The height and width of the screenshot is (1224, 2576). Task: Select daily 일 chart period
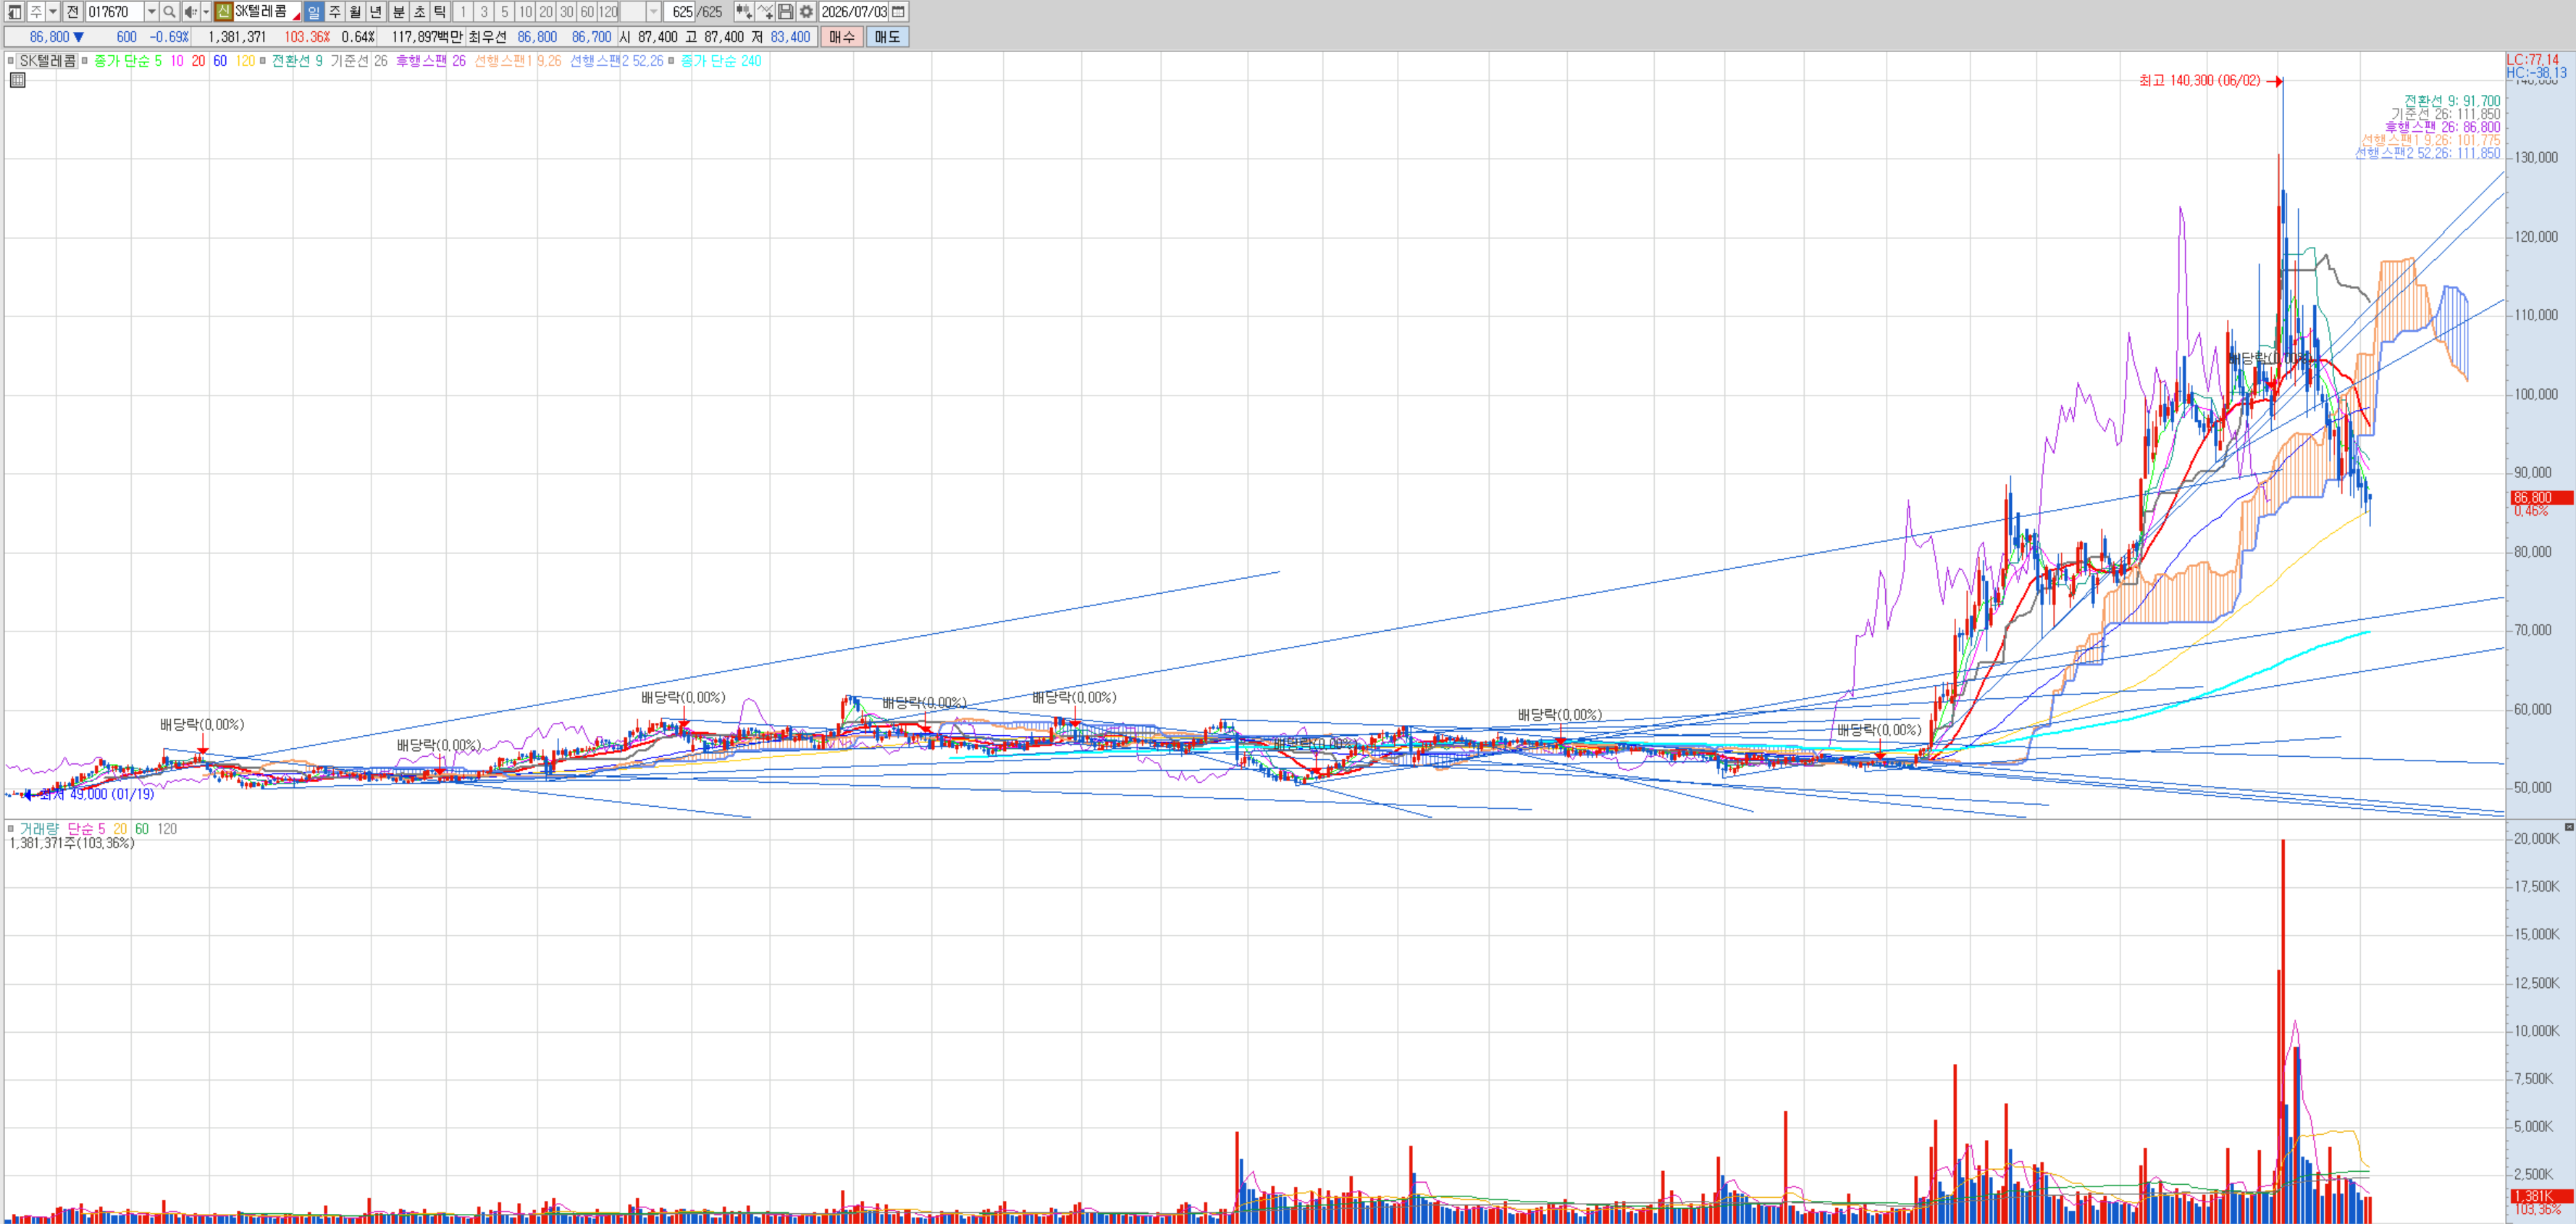(314, 12)
